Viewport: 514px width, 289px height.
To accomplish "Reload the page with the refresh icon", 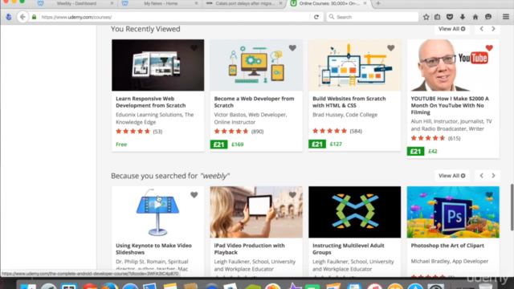I will [316, 17].
